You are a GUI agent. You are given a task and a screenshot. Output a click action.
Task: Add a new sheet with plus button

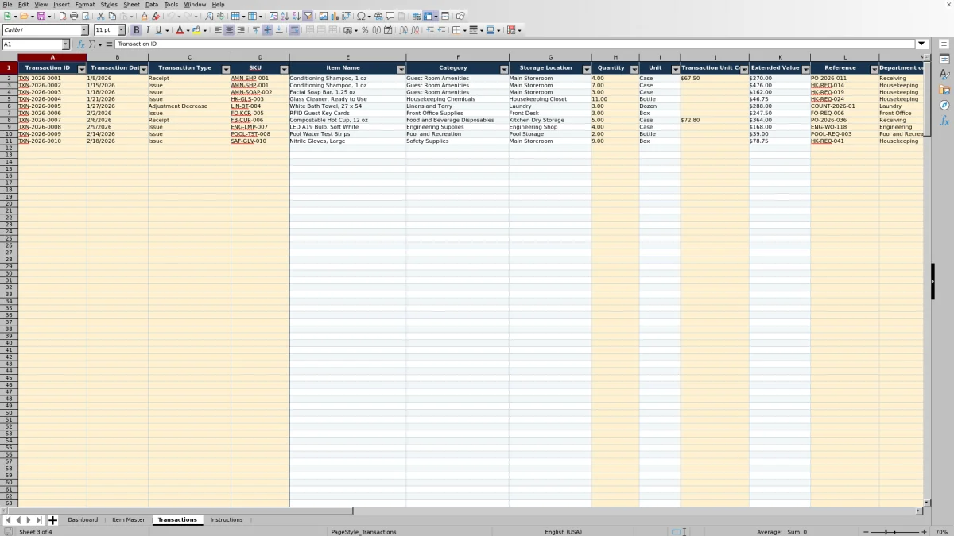pyautogui.click(x=52, y=520)
